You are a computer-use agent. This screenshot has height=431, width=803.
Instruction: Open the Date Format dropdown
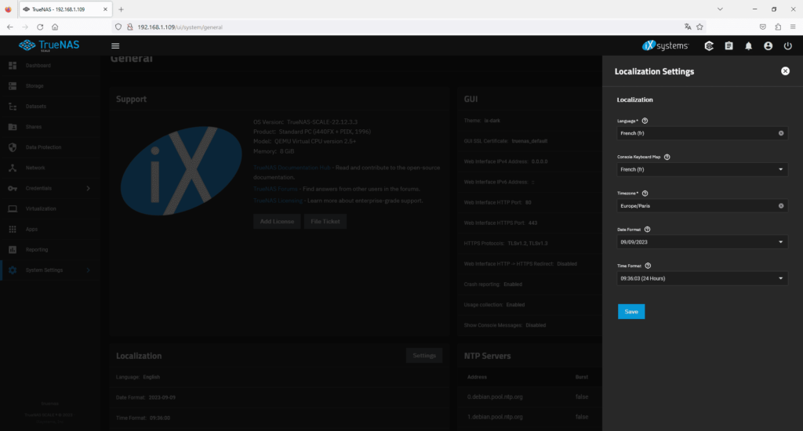780,242
